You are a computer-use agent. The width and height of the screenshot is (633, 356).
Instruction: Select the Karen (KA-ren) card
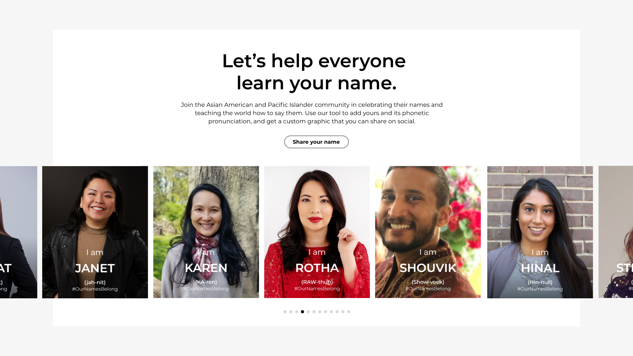point(206,232)
